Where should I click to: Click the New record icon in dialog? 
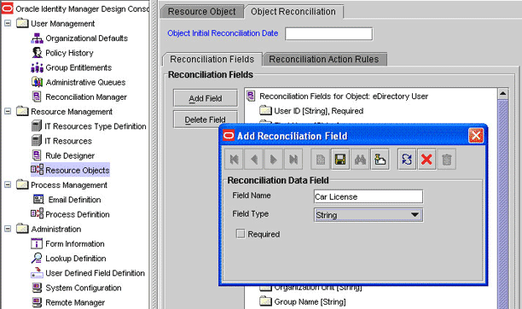(320, 160)
